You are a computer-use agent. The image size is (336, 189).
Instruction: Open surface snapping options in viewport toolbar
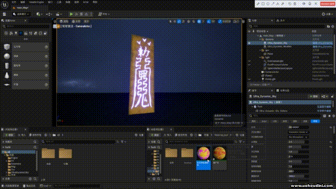(194, 22)
